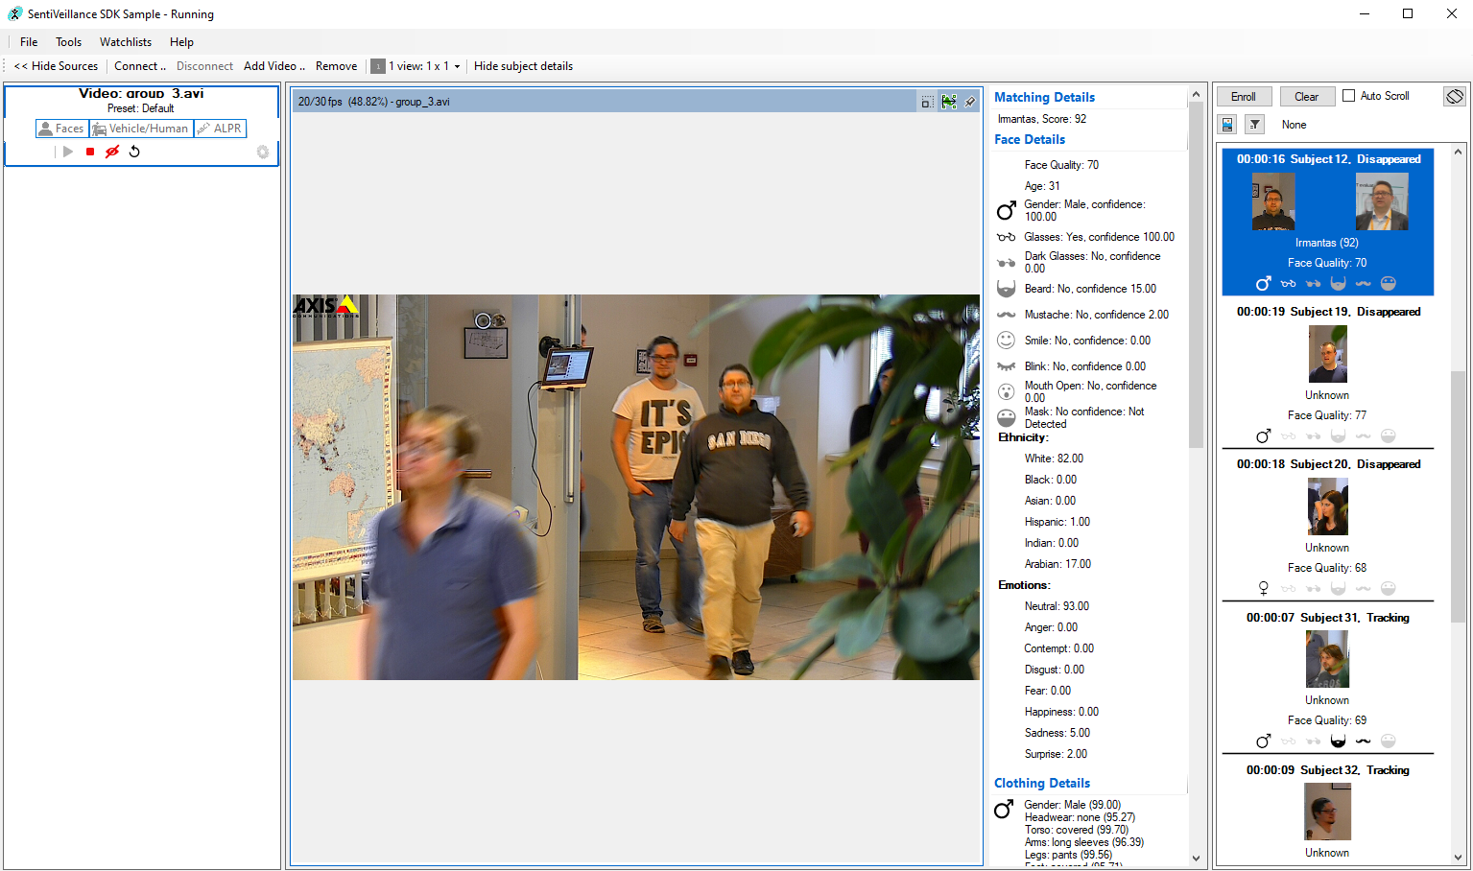
Task: Open the Help menu
Action: coord(181,42)
